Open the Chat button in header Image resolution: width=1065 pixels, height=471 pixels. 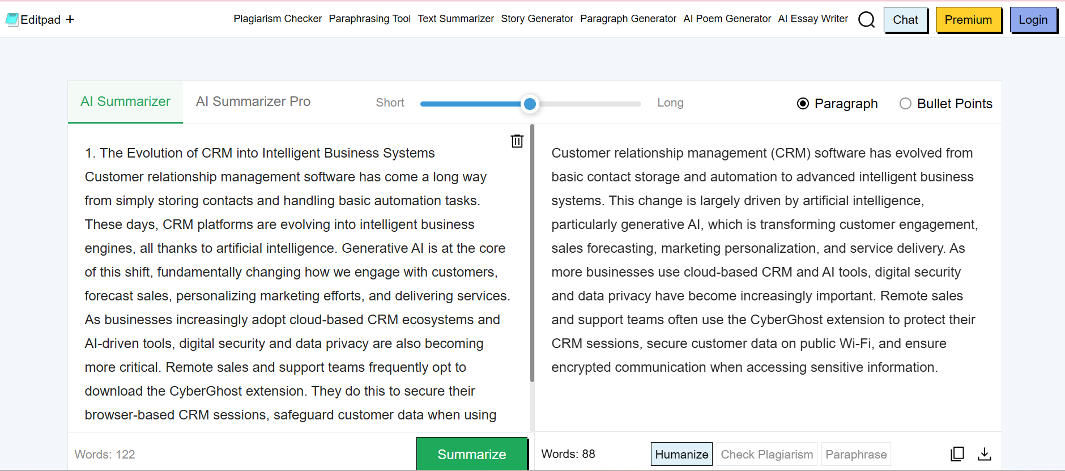click(905, 20)
